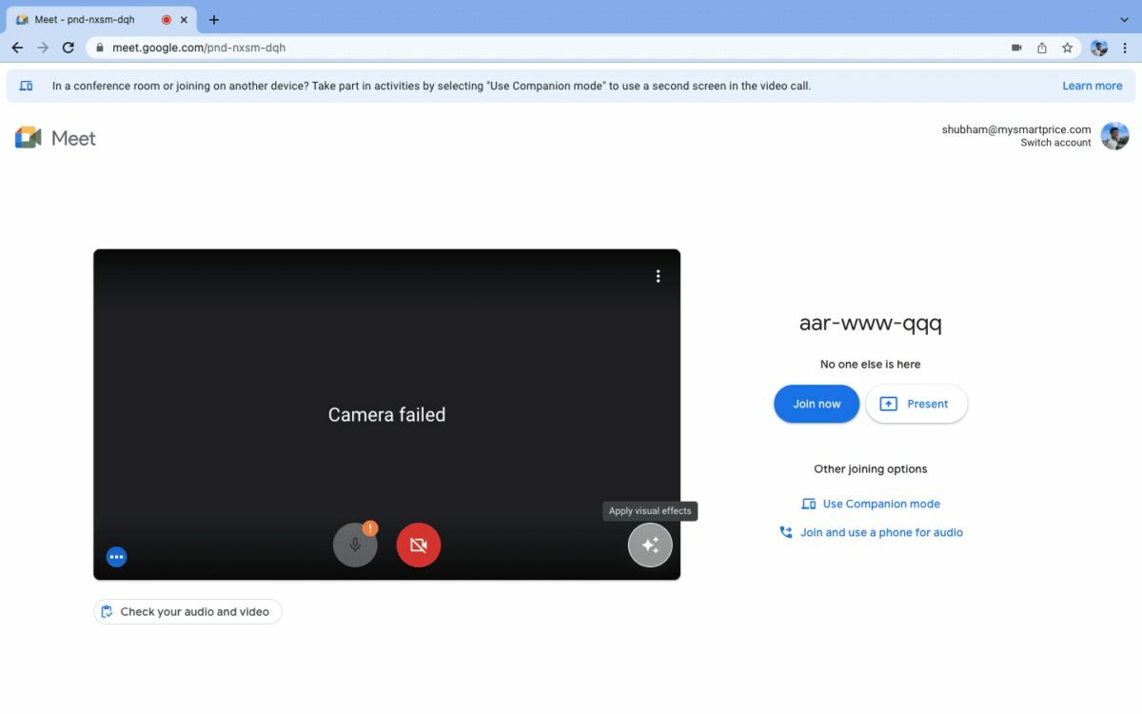
Task: Click the Join now button
Action: coord(816,403)
